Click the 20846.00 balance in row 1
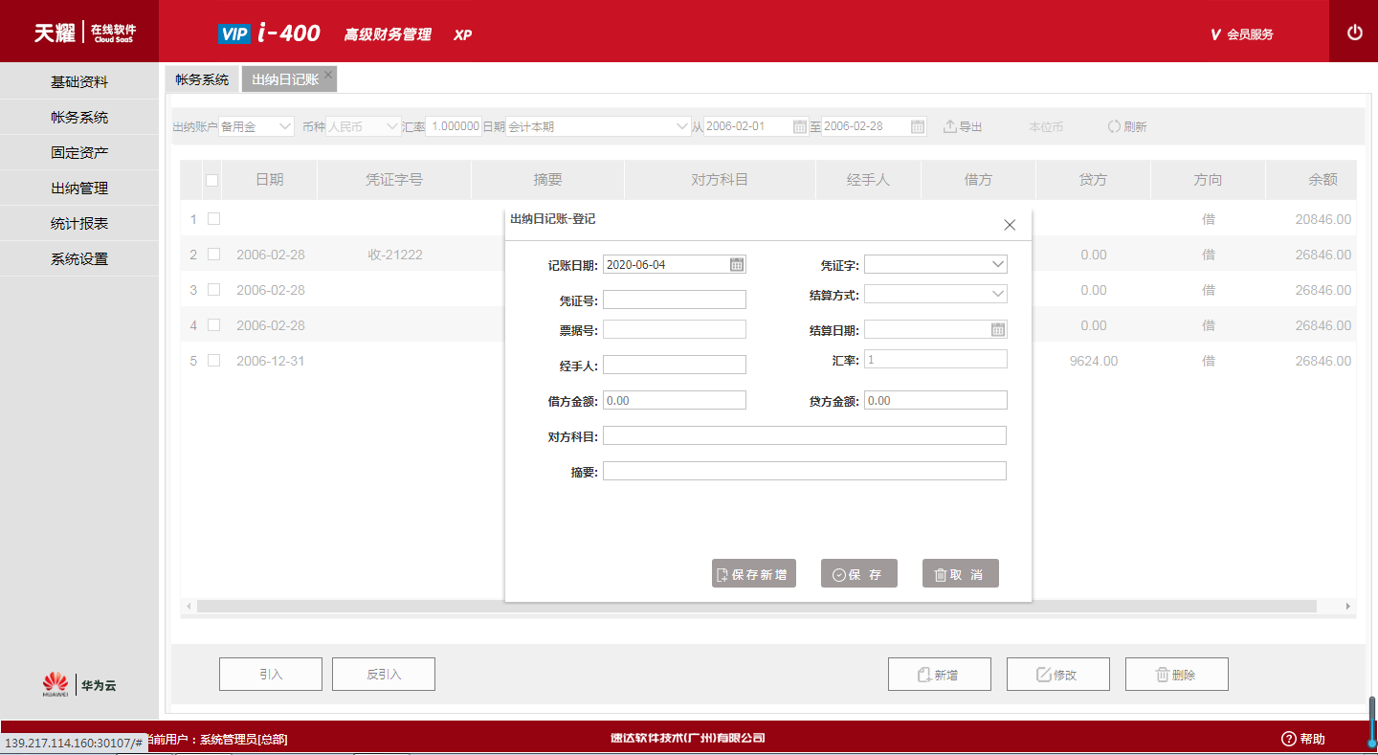 (x=1323, y=219)
